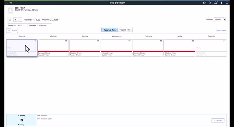Image resolution: width=234 pixels, height=127 pixels.
Task: Open the three-dot actions menu in header
Action: point(221,3)
